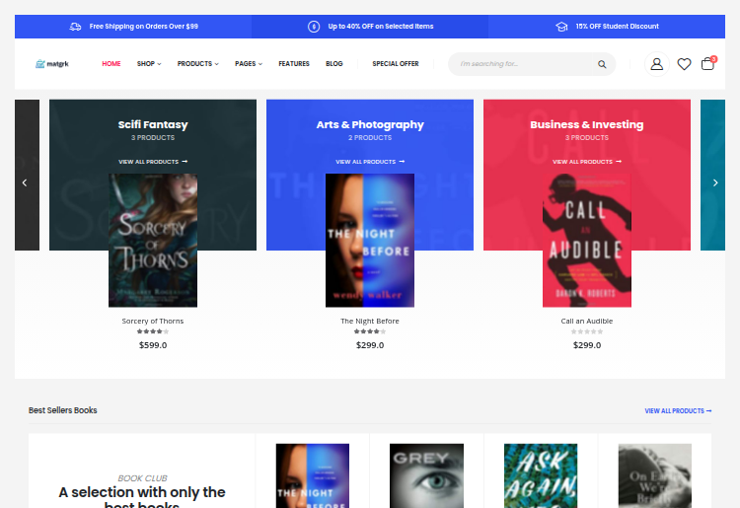Image resolution: width=740 pixels, height=508 pixels.
Task: Open the Special Offer menu item
Action: click(x=396, y=64)
